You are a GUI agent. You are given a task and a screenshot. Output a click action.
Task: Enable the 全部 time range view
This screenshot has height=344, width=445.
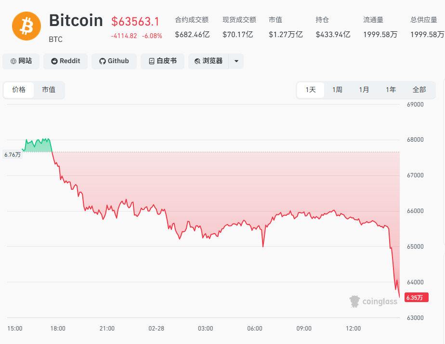point(418,90)
